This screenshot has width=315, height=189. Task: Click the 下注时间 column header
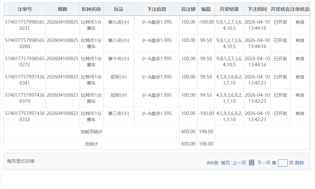coord(257,9)
